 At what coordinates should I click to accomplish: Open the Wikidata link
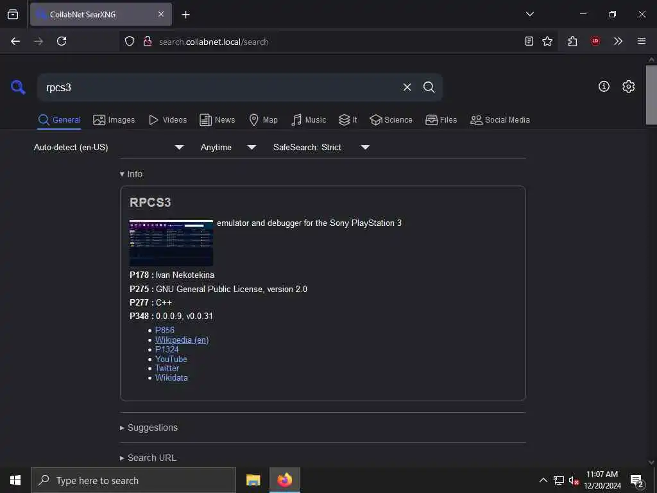171,377
